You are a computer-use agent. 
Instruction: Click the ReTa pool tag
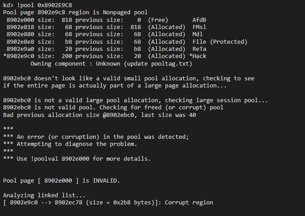(x=199, y=49)
